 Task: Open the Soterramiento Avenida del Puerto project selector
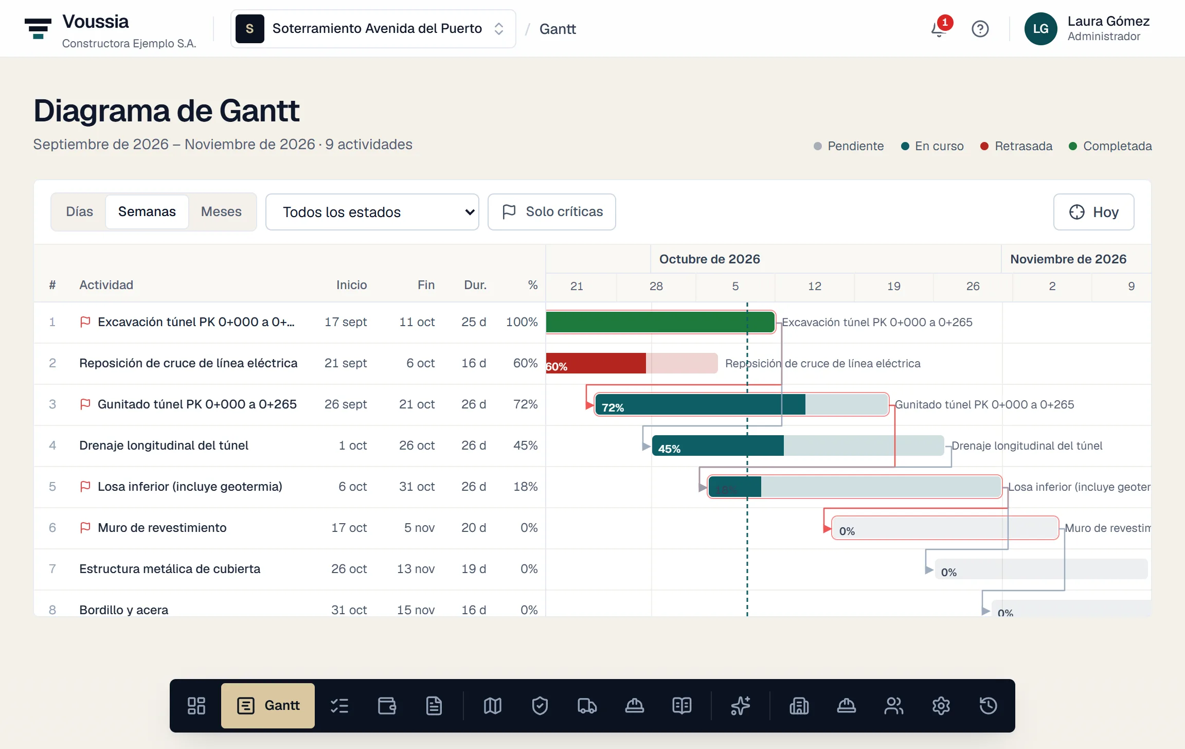tap(373, 29)
